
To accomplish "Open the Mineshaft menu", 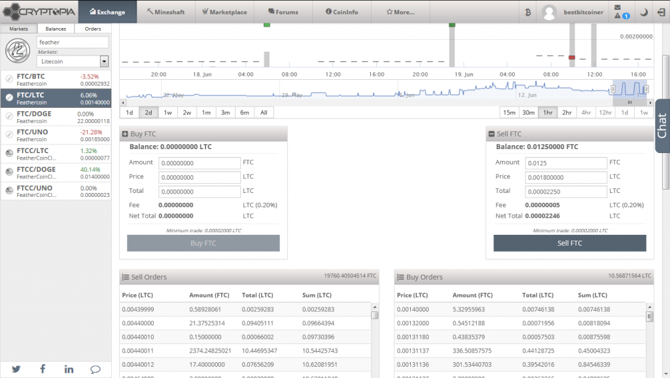I will [166, 12].
